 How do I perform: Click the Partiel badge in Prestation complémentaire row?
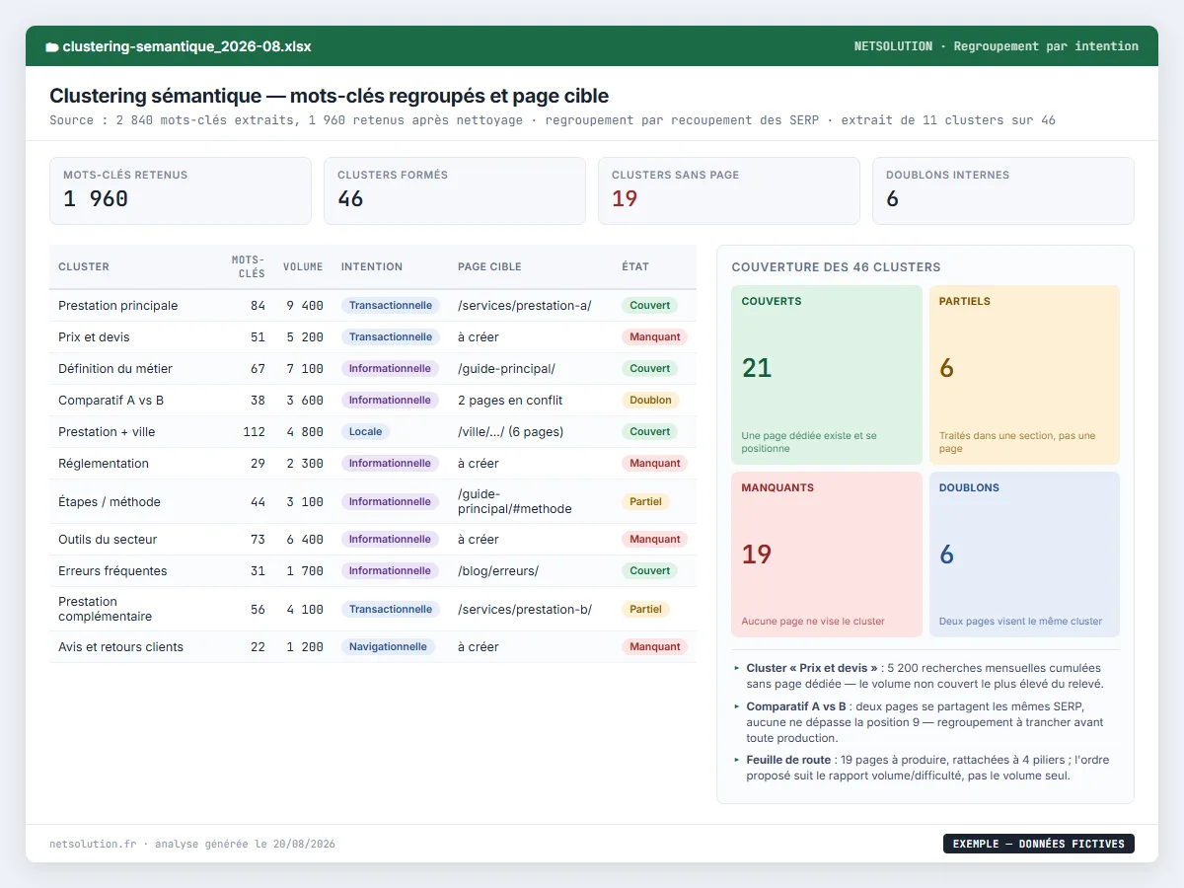click(645, 610)
